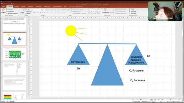Screen dimensions: 184x103
Task: Open the Дизайн ribbon tab
Action: click(23, 7)
